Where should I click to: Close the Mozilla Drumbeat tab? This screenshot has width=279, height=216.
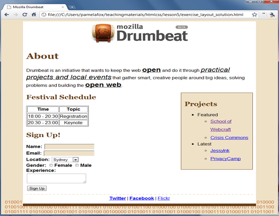[63, 7]
